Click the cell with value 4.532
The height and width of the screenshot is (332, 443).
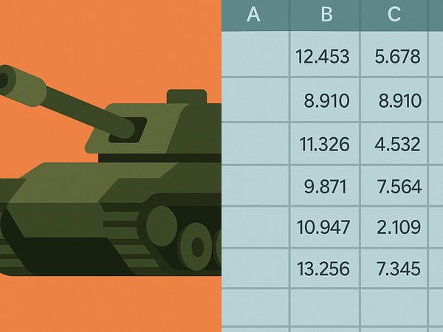[394, 143]
